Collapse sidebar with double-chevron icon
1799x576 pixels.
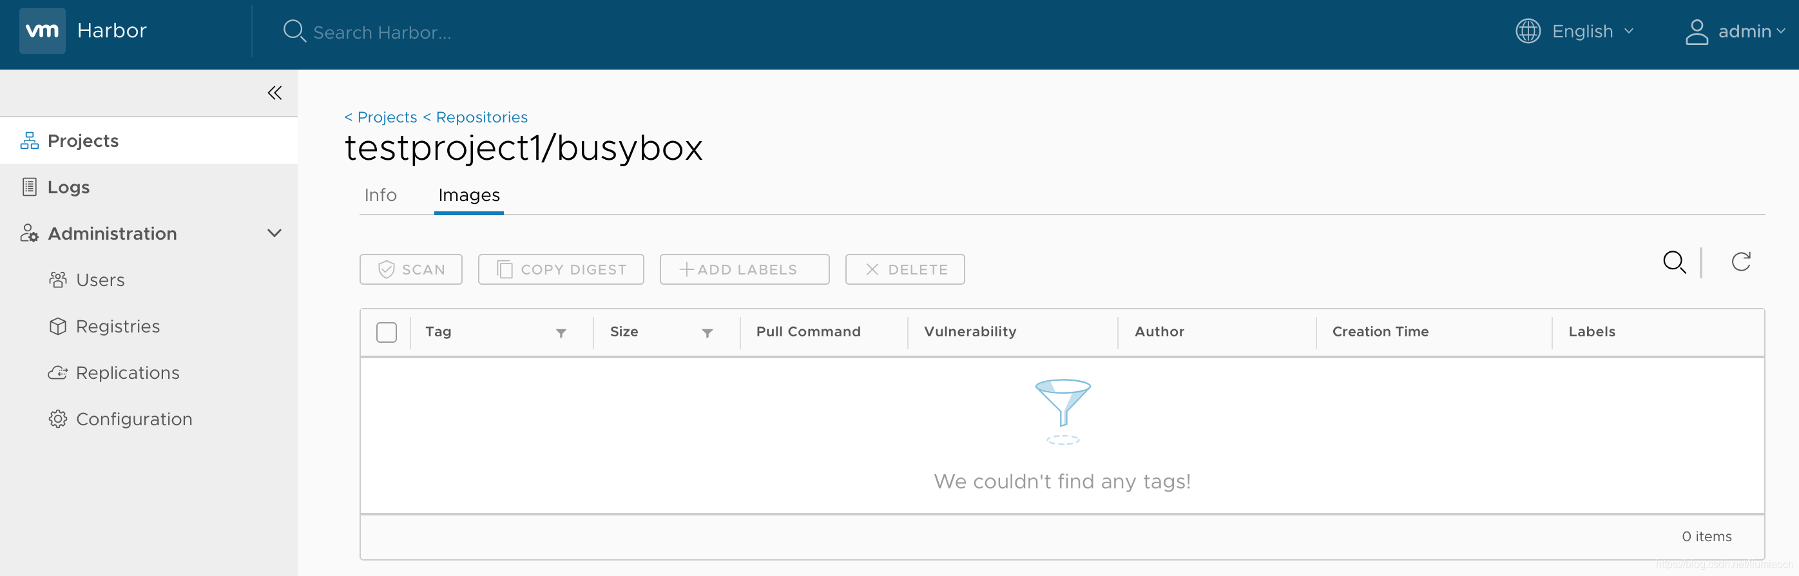pyautogui.click(x=274, y=93)
